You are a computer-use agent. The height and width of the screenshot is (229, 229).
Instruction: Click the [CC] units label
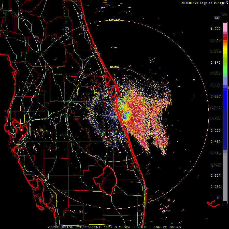217,18
